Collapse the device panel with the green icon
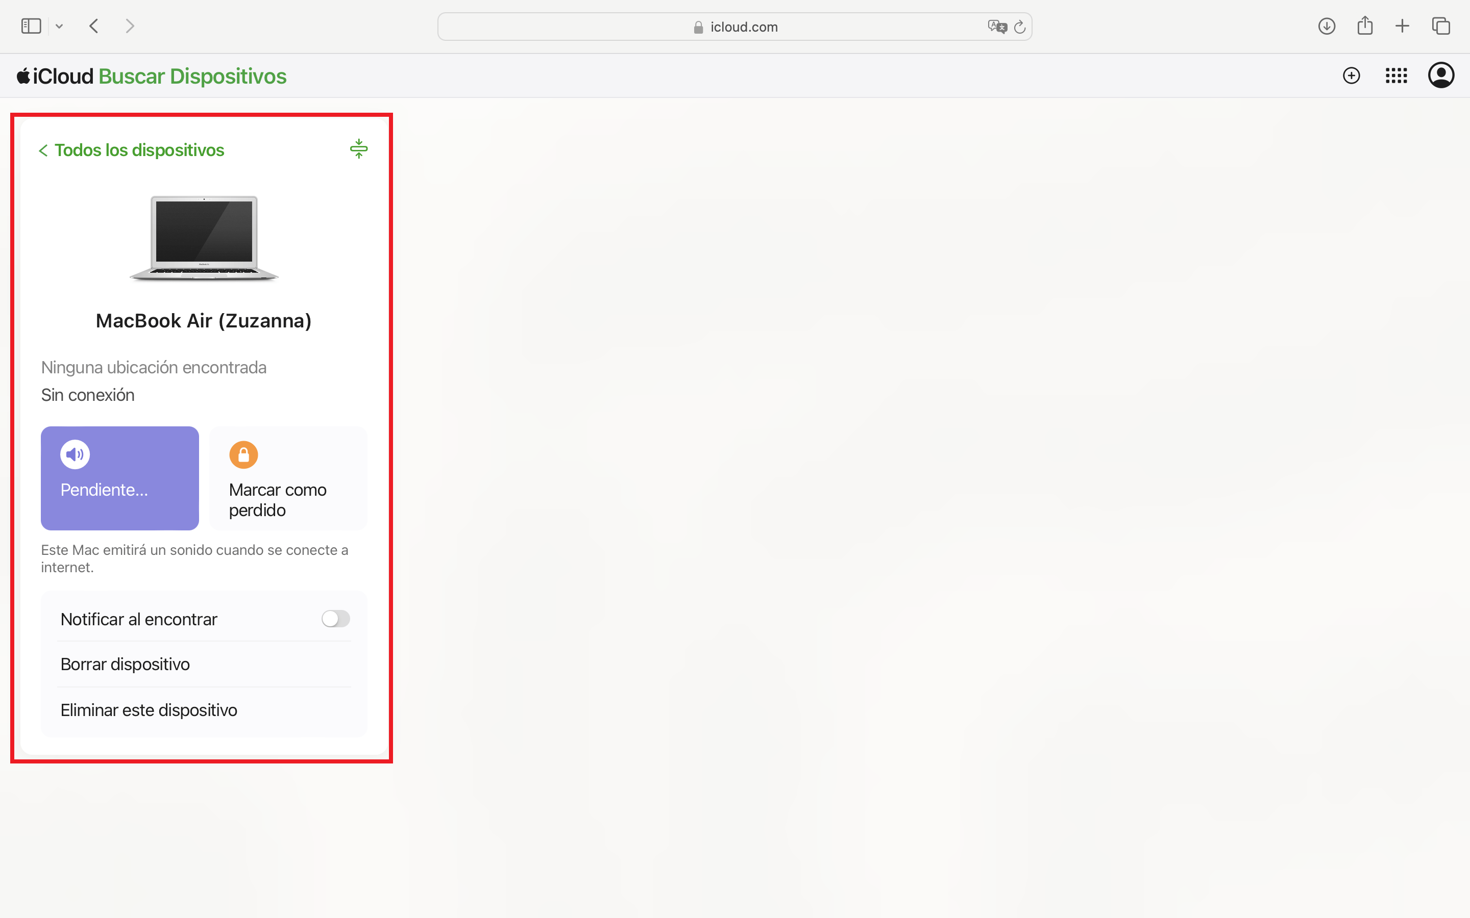This screenshot has width=1470, height=918. coord(359,149)
